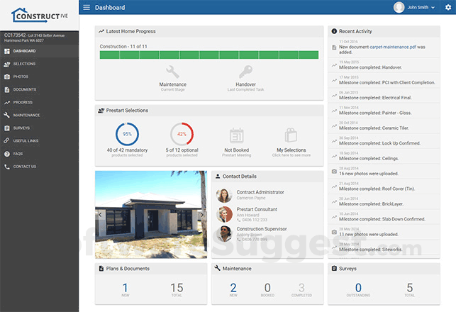Click the Maintenance wrench stage icon
This screenshot has width=456, height=312.
click(x=172, y=72)
